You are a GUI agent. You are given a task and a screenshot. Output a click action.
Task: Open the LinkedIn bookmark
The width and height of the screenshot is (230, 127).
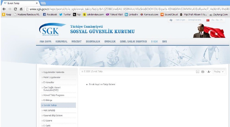[x=131, y=14]
